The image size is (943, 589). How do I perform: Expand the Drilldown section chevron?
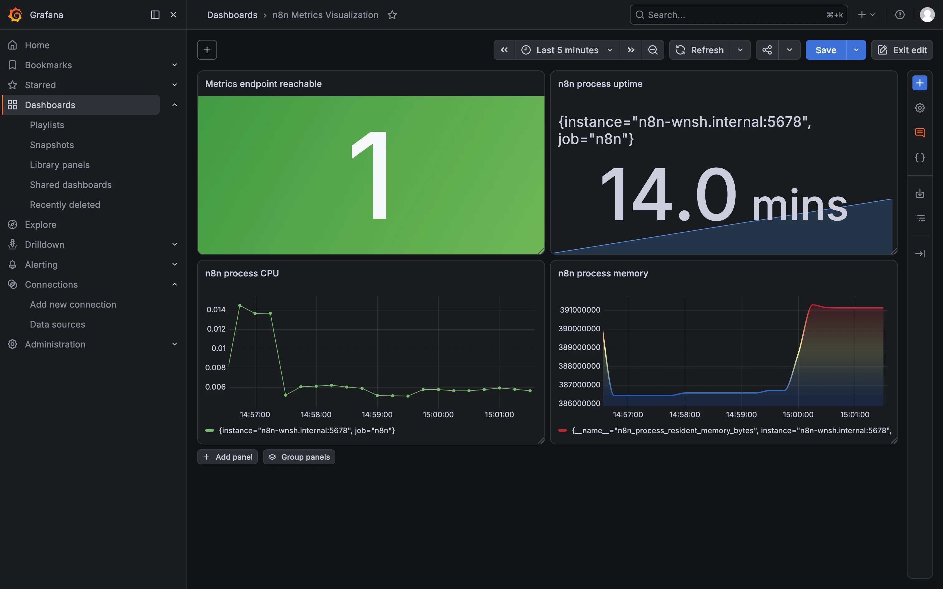pyautogui.click(x=175, y=245)
